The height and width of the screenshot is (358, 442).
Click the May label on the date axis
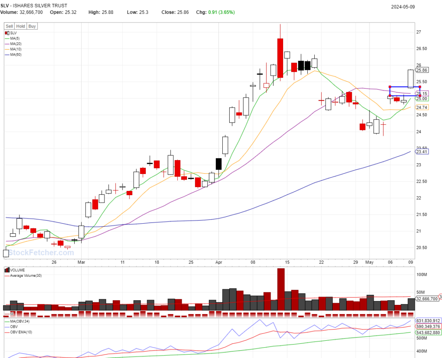(x=369, y=262)
